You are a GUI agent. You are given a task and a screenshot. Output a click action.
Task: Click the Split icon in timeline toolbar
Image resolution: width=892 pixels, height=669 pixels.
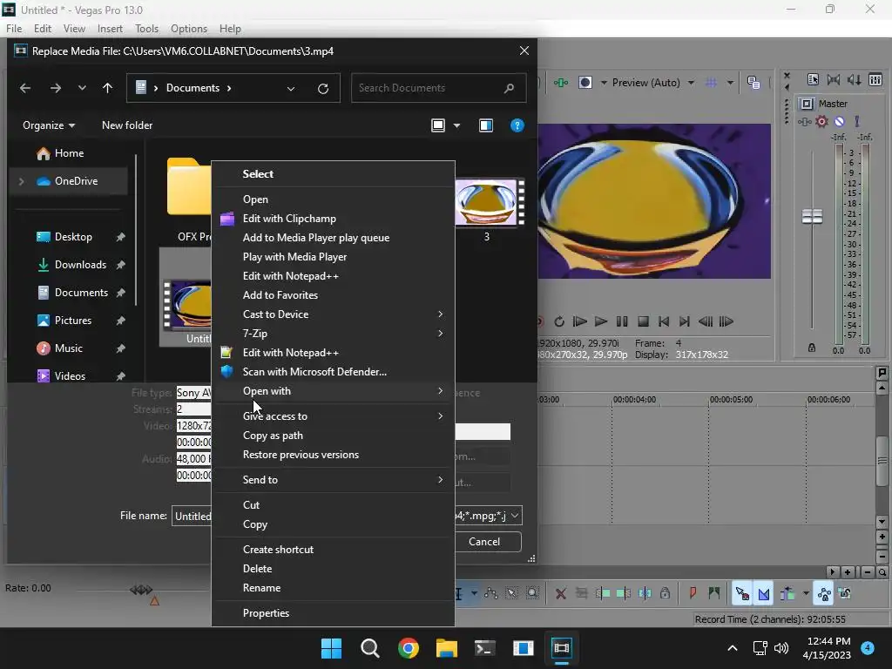(645, 593)
